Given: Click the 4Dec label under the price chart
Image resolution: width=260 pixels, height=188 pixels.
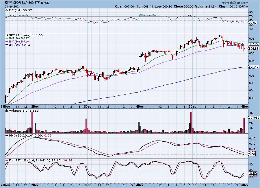Looking at the screenshot, I should pos(140,106).
